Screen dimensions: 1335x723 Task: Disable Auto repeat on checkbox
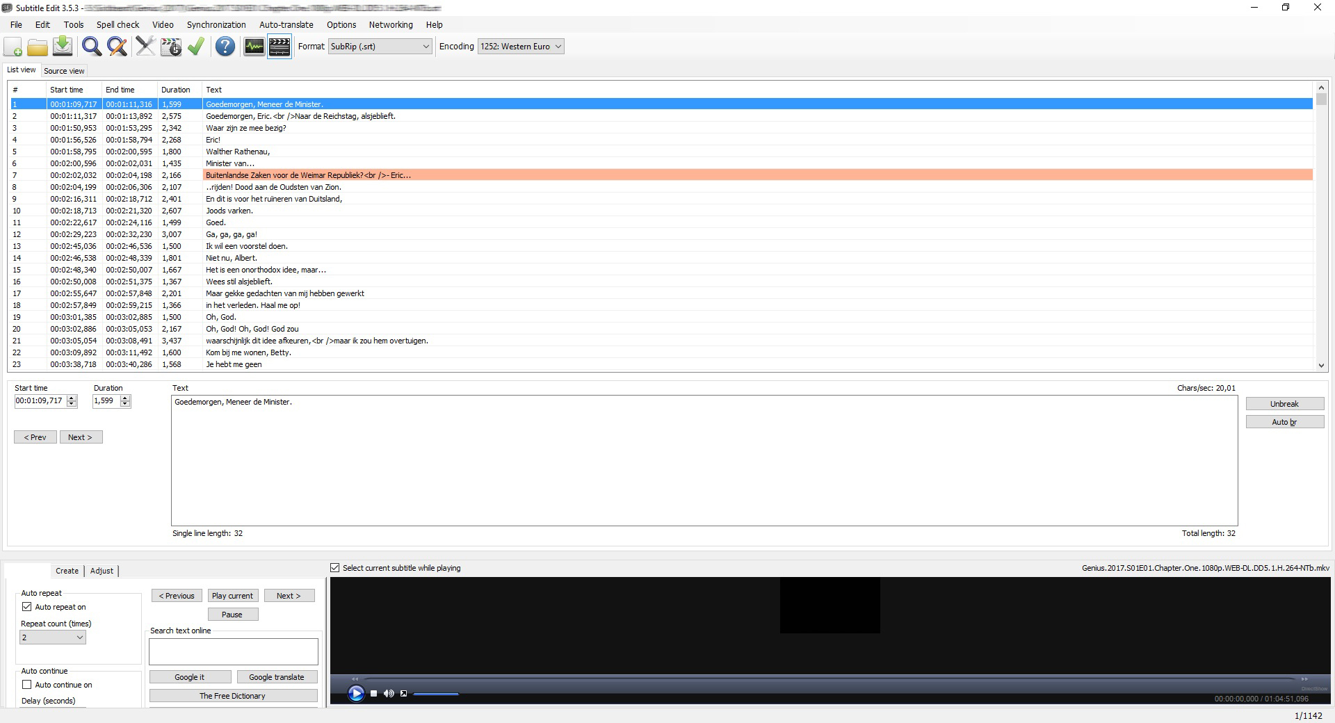pos(27,607)
